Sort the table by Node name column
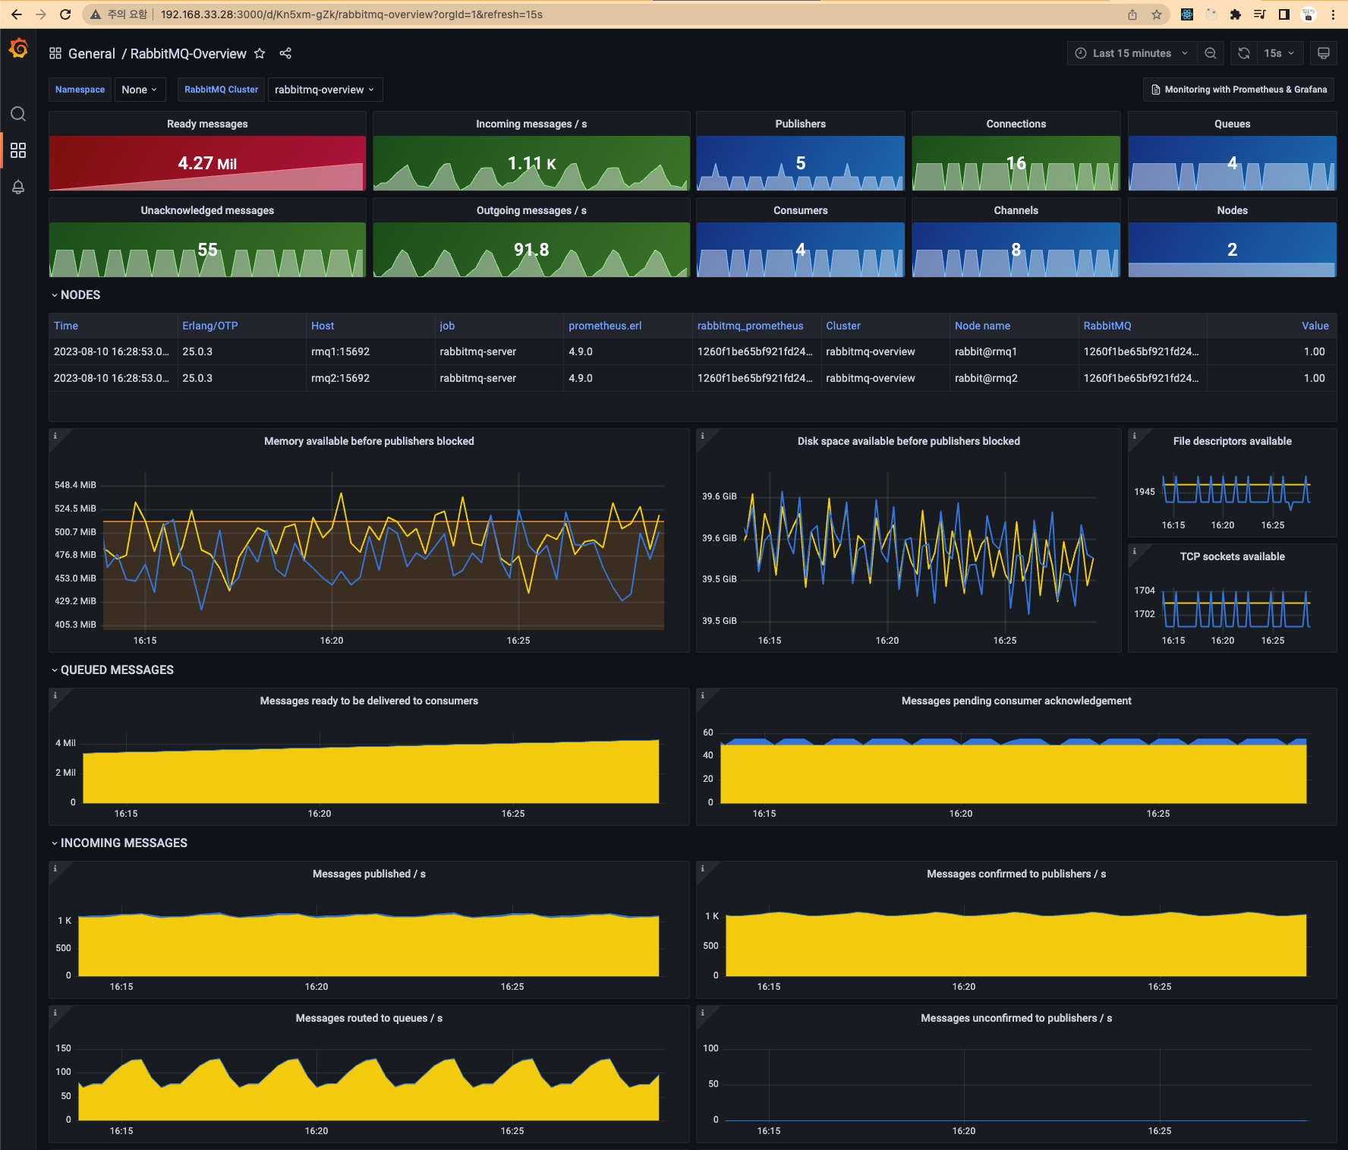The width and height of the screenshot is (1348, 1150). [982, 326]
